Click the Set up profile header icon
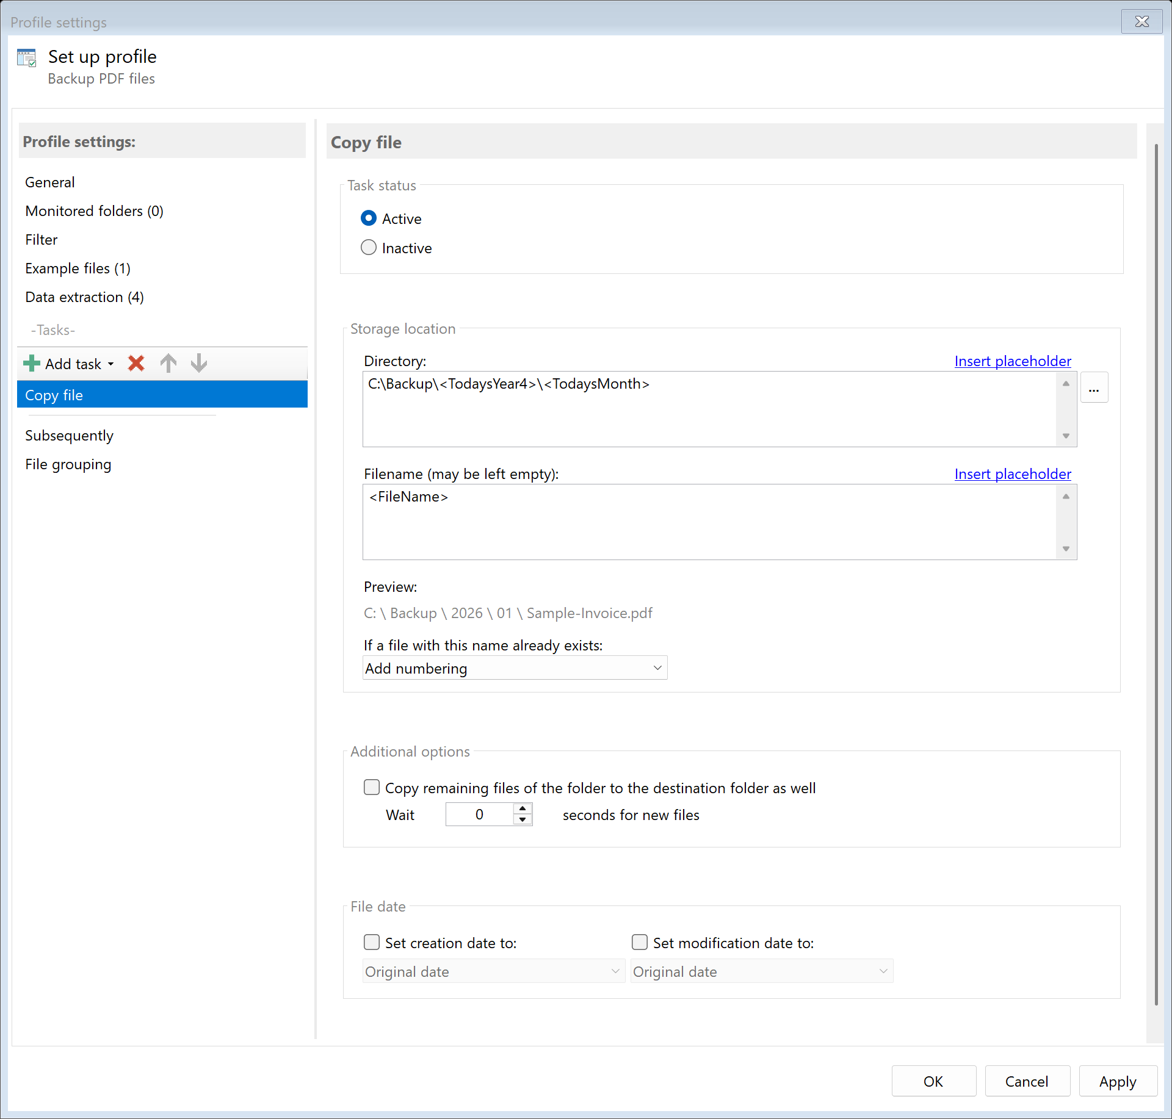Image resolution: width=1172 pixels, height=1119 pixels. pos(27,57)
